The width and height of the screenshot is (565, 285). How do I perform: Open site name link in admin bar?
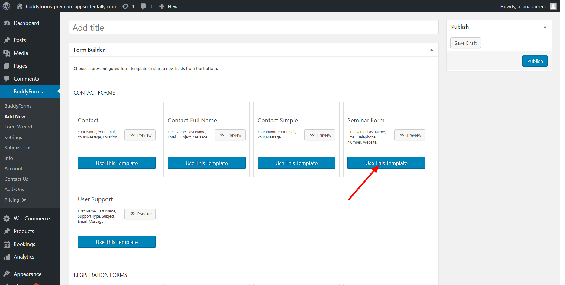tap(71, 6)
